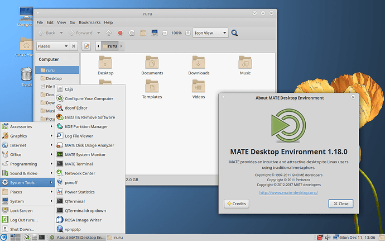Choose Lock Screen from main menu
This screenshot has height=241, width=385.
pyautogui.click(x=27, y=210)
